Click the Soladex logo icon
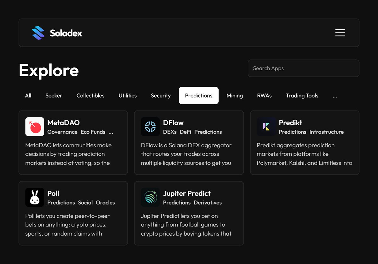Screen dimensions: 378x264 [x=38, y=33]
